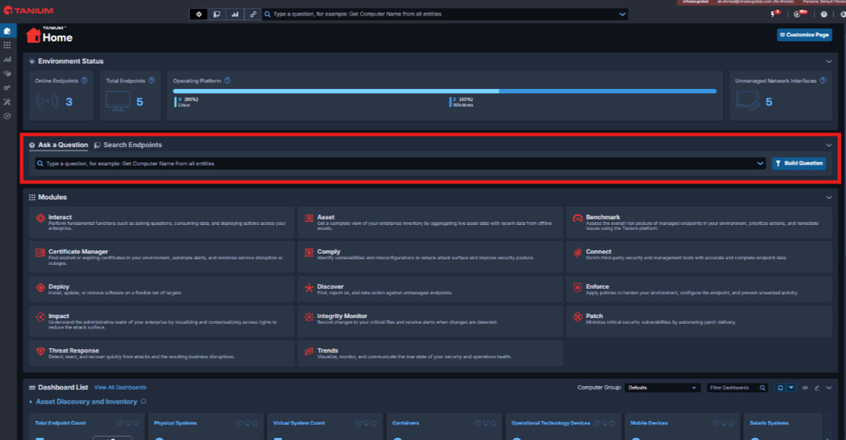
Task: Open the Operational Technology Devices card title
Action: point(551,423)
